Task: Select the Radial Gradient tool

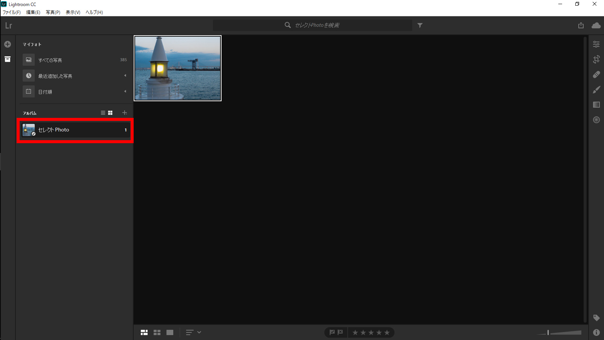Action: 596,120
